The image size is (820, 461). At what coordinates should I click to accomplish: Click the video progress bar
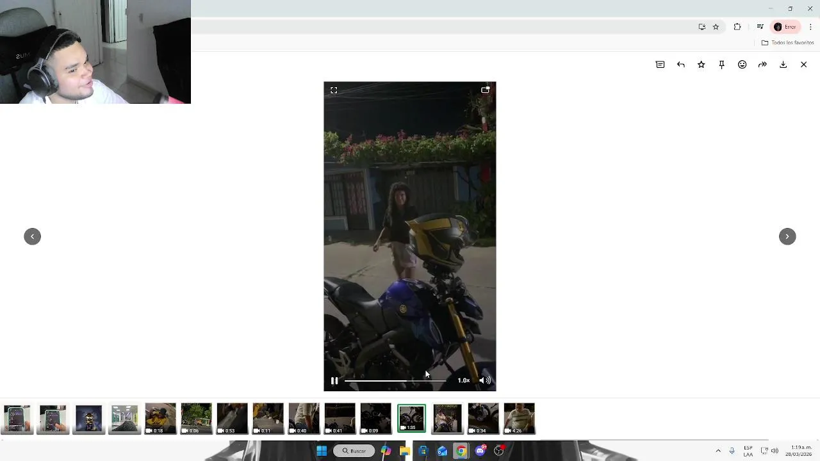click(395, 380)
